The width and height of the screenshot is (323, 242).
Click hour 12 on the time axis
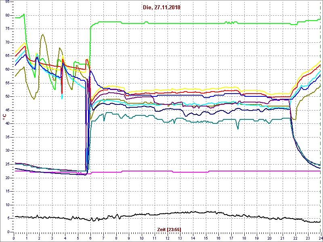(x=167, y=237)
